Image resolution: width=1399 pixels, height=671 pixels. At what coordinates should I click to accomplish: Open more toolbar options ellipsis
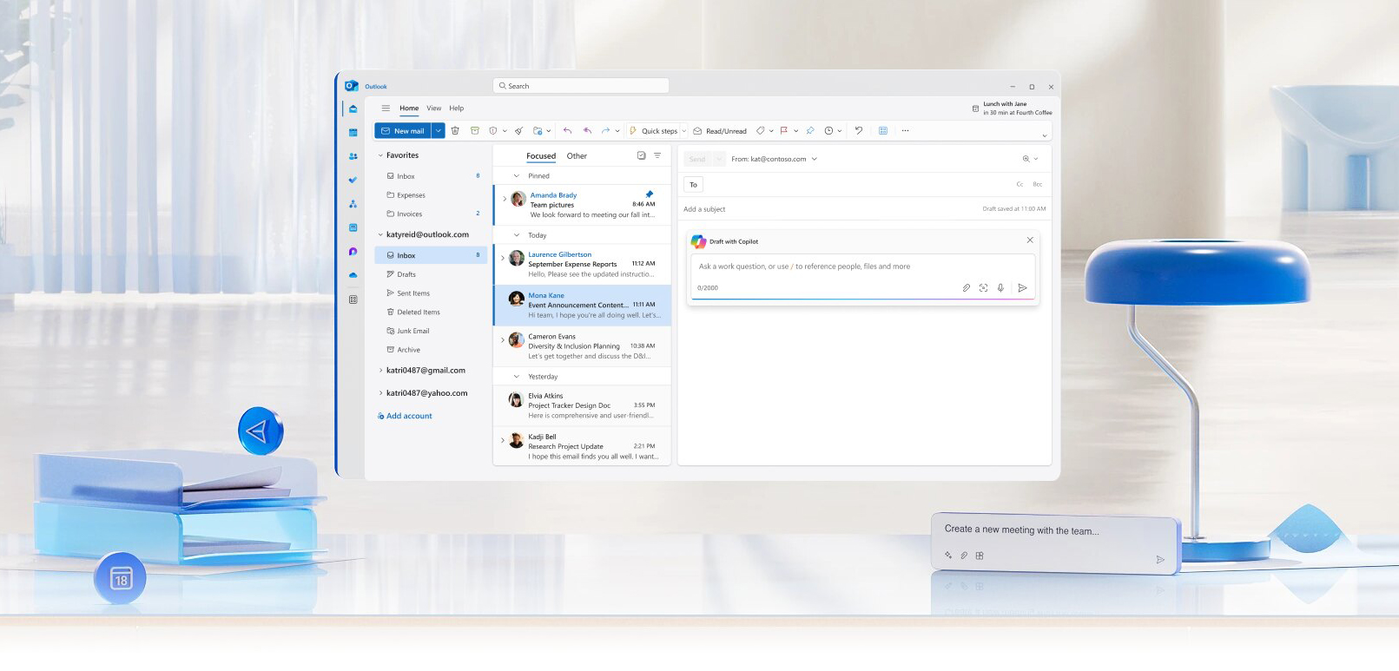point(905,131)
